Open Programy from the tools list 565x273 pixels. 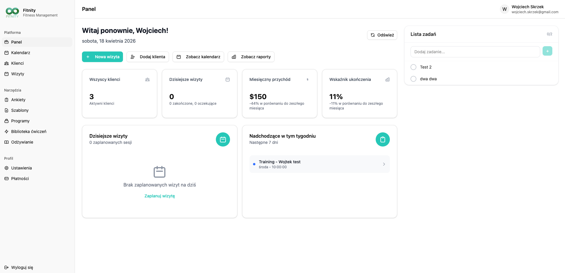tap(20, 121)
